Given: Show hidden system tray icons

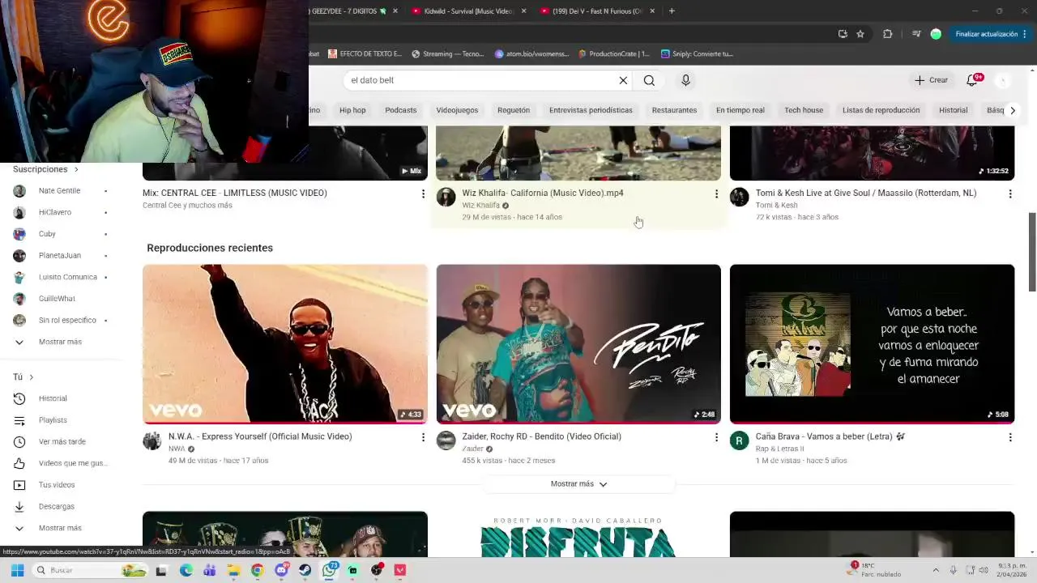Looking at the screenshot, I should pos(936,570).
